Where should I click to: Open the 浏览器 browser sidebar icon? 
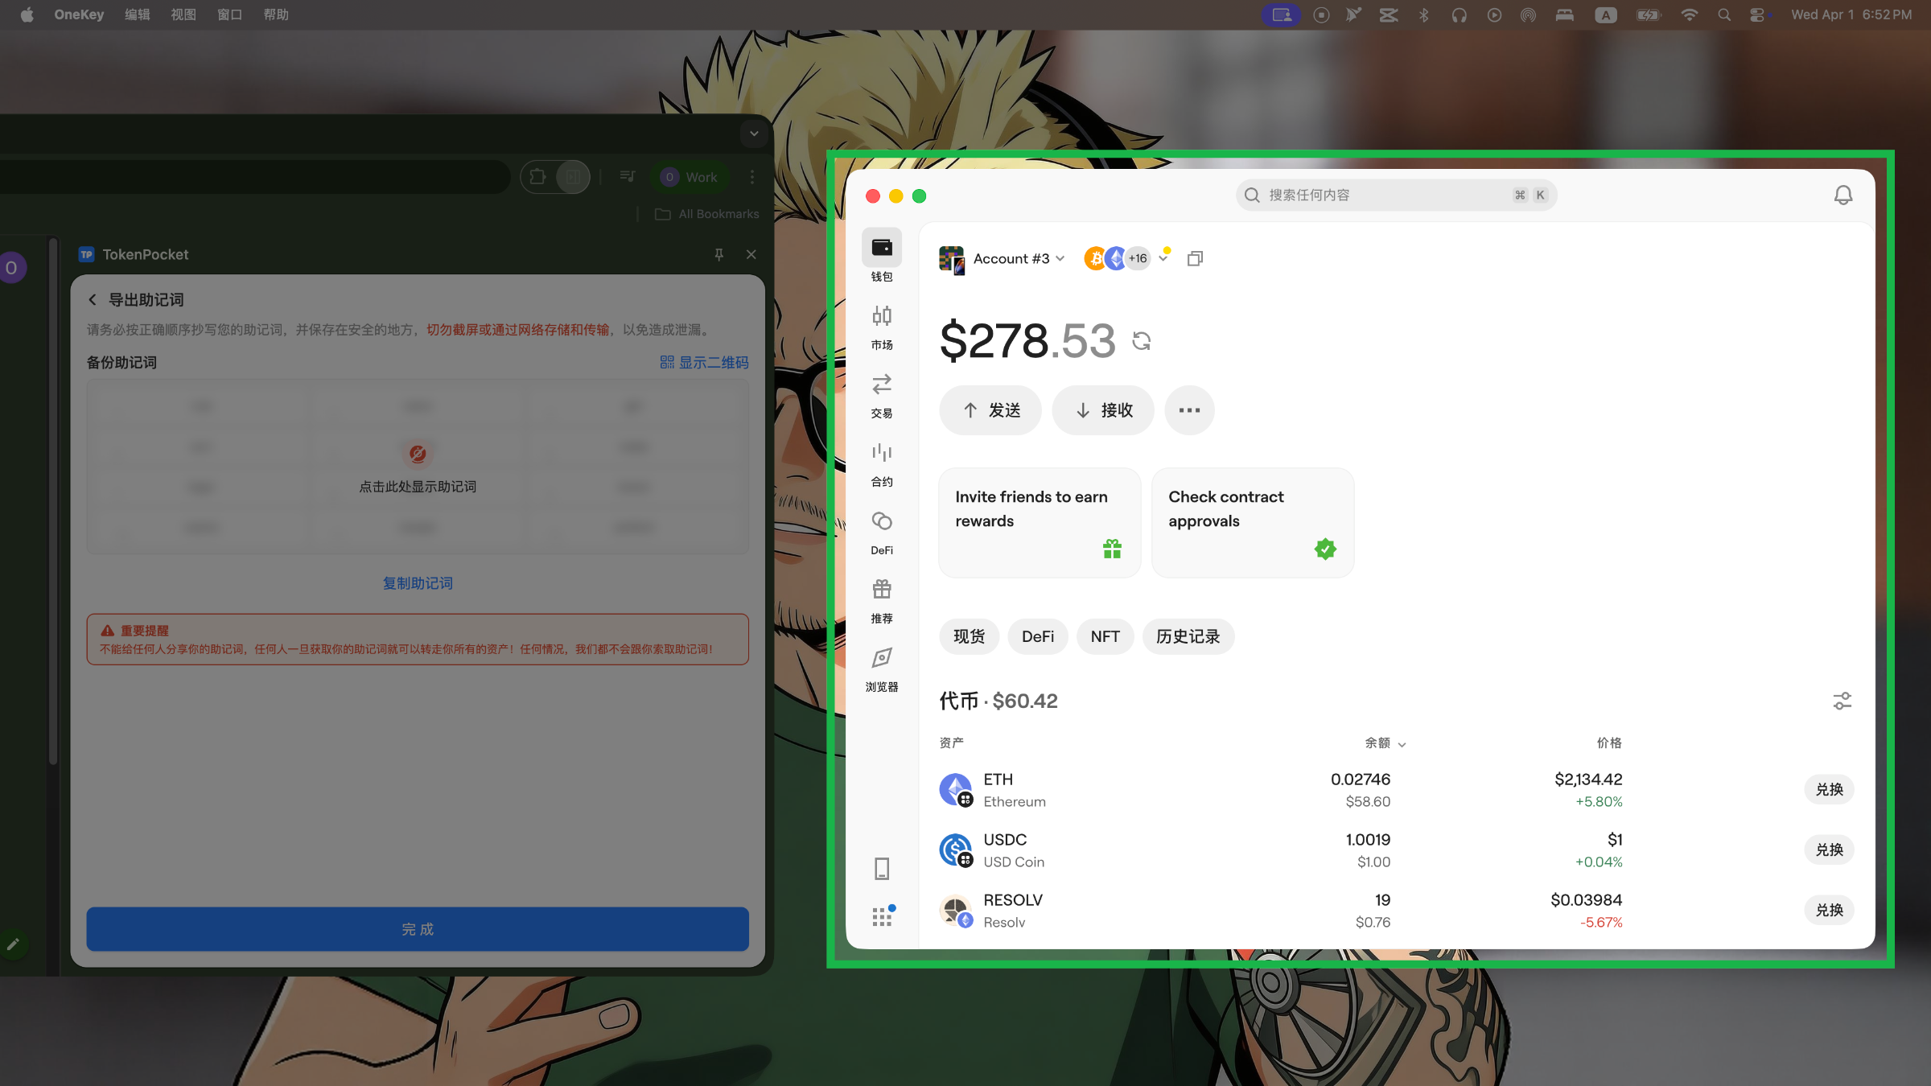click(x=882, y=658)
